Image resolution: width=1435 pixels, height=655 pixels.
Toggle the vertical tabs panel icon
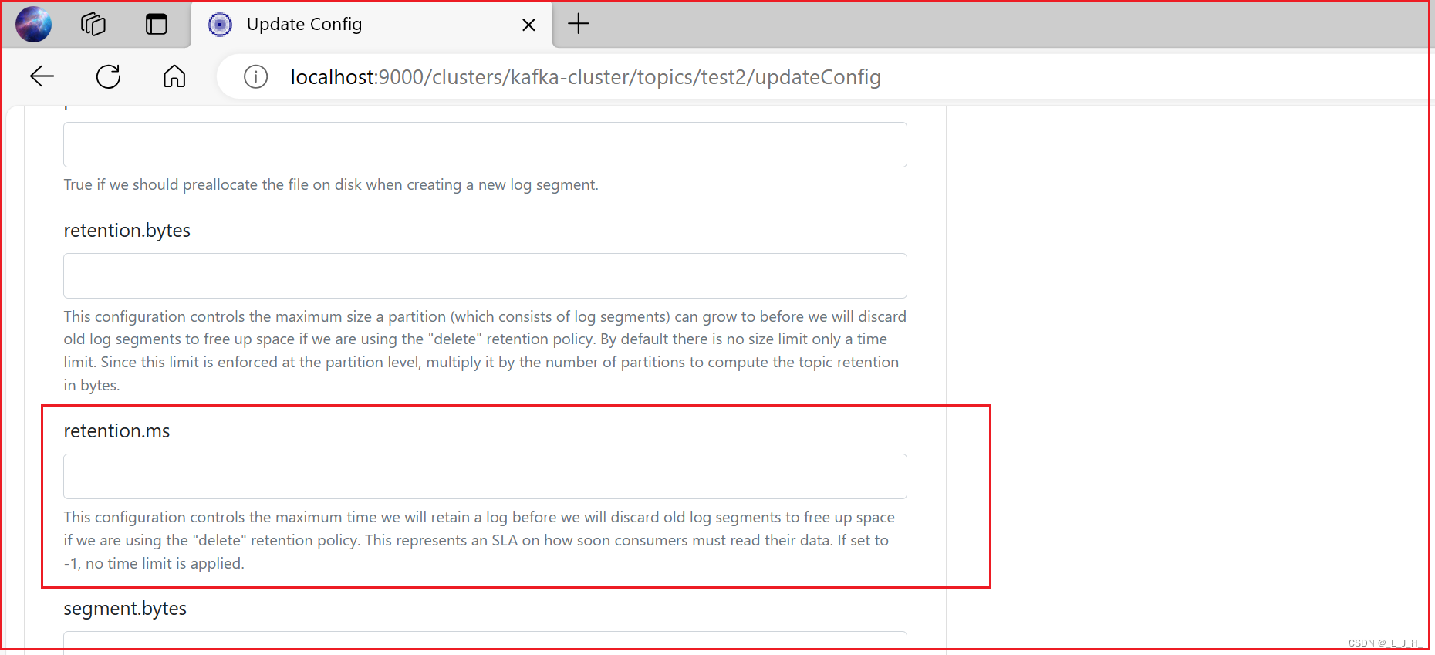157,24
